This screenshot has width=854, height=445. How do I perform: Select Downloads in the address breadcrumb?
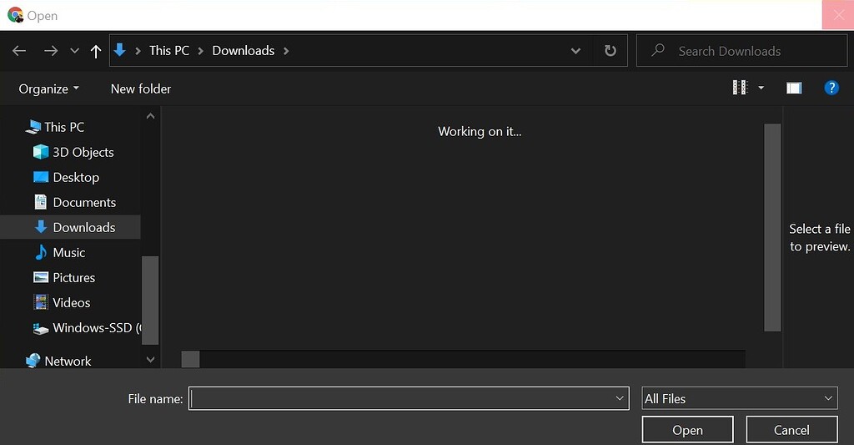coord(244,51)
